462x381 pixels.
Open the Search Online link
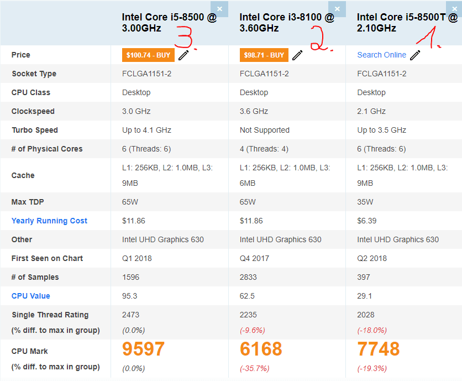click(381, 55)
